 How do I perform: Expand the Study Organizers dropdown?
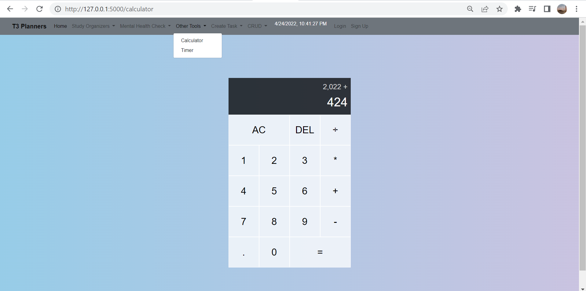93,26
